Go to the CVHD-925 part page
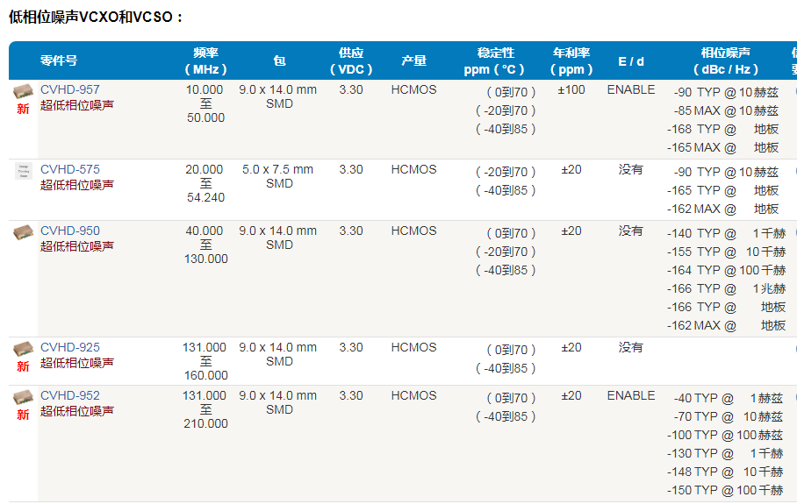Screen dimensions: 797x504 [x=70, y=347]
